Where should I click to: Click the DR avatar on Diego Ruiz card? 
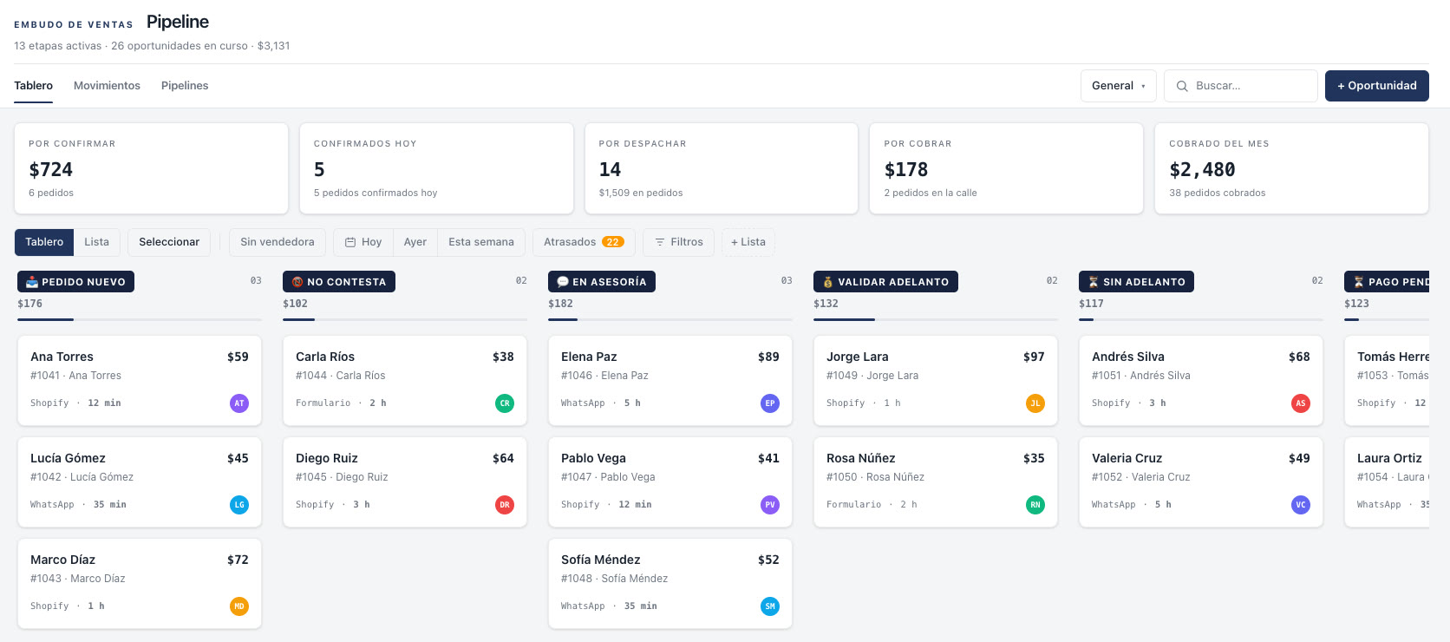pyautogui.click(x=505, y=504)
